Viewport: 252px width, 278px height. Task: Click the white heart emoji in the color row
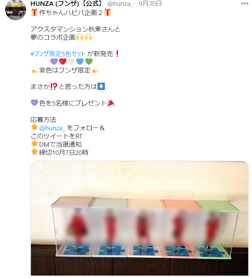71,61
